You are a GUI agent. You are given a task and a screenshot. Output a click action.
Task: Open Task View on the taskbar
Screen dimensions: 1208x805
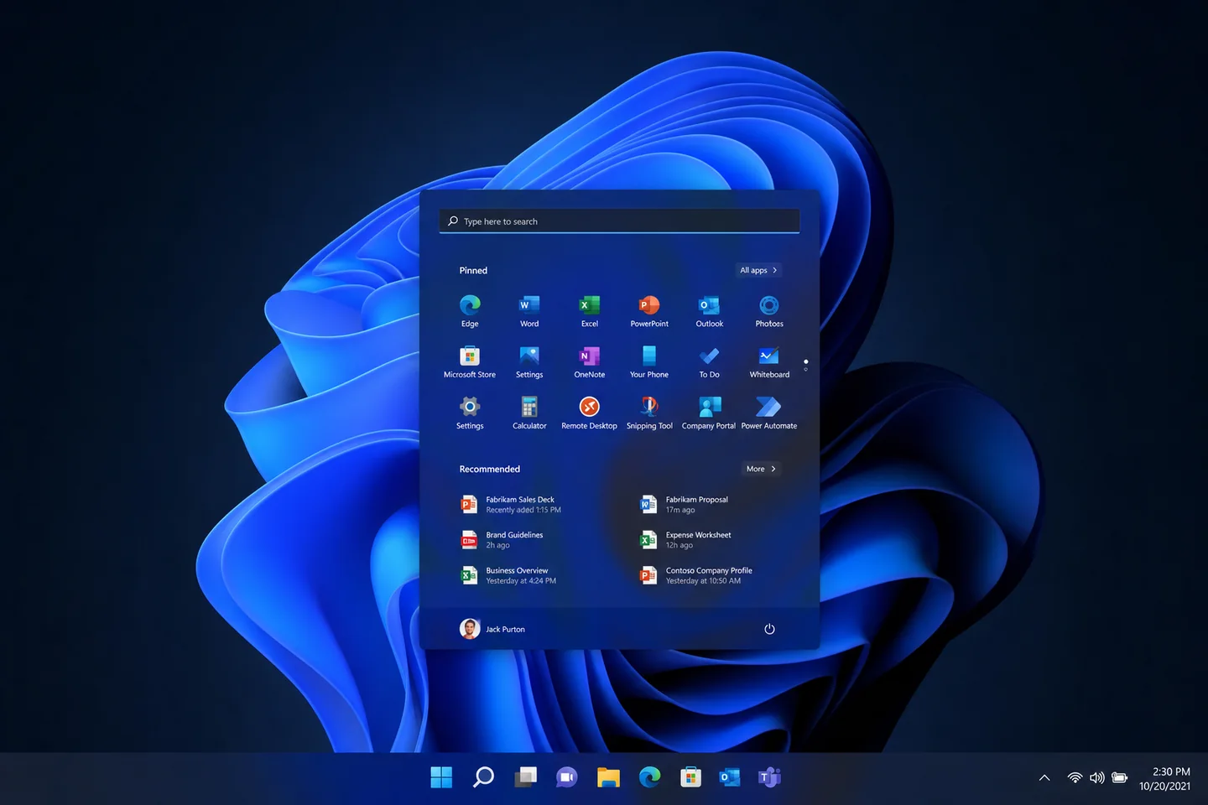point(525,777)
